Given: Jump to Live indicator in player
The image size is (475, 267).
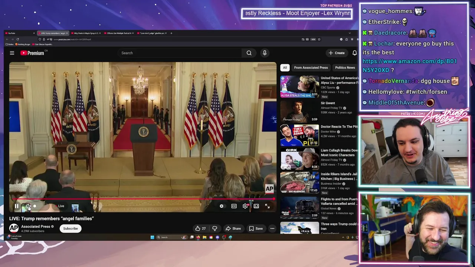Looking at the screenshot, I should pyautogui.click(x=60, y=206).
